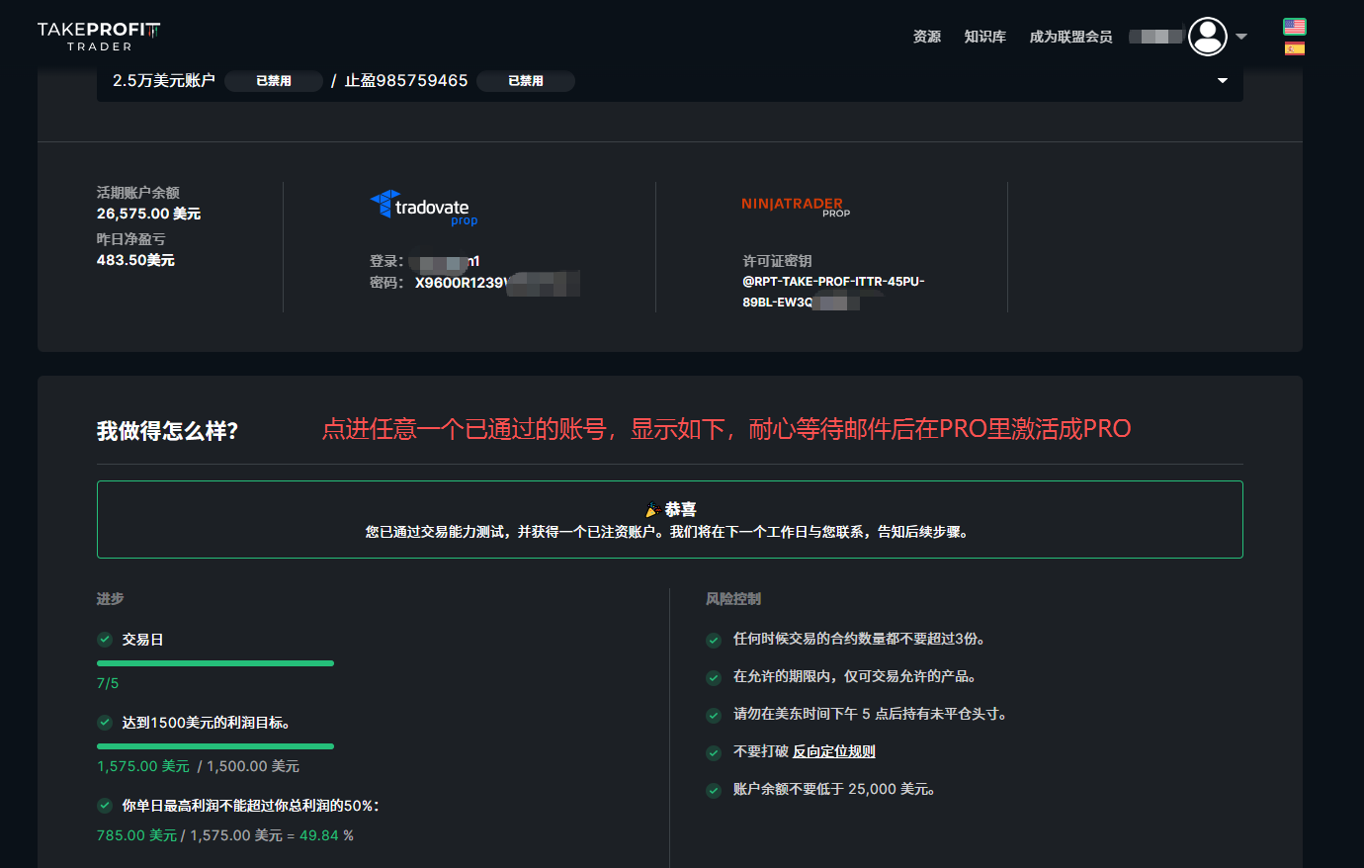Click the 恭喜 congratulation banner message
This screenshot has height=868, width=1364.
tap(670, 520)
